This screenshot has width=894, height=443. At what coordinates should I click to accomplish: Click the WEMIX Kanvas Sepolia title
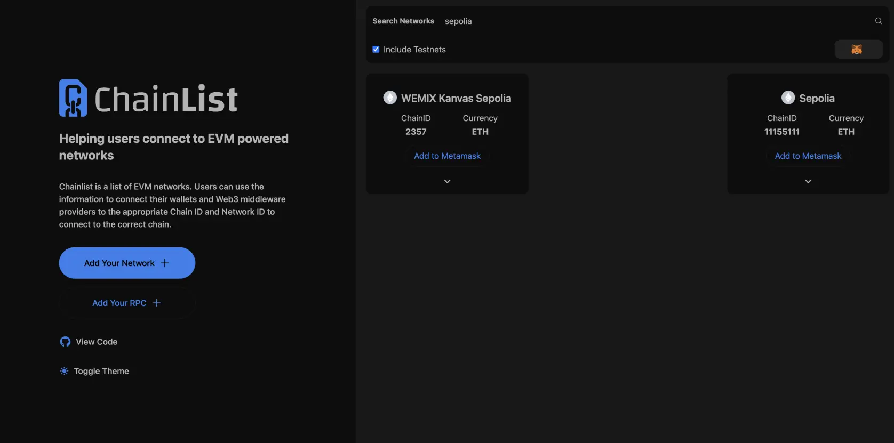[456, 98]
